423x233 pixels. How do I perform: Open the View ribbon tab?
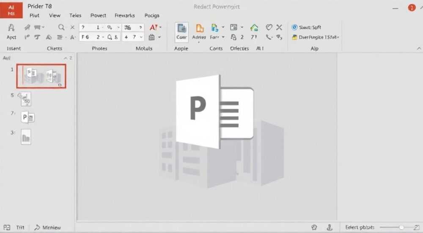[55, 15]
